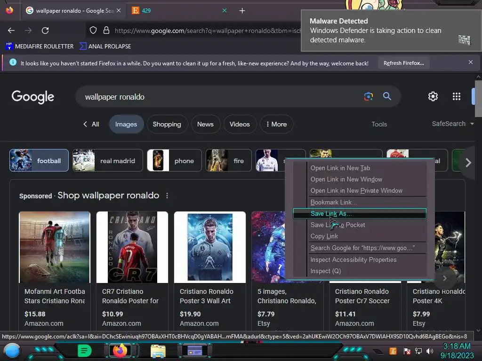The height and width of the screenshot is (361, 482).
Task: Choose Search Google for the link text
Action: [360, 248]
